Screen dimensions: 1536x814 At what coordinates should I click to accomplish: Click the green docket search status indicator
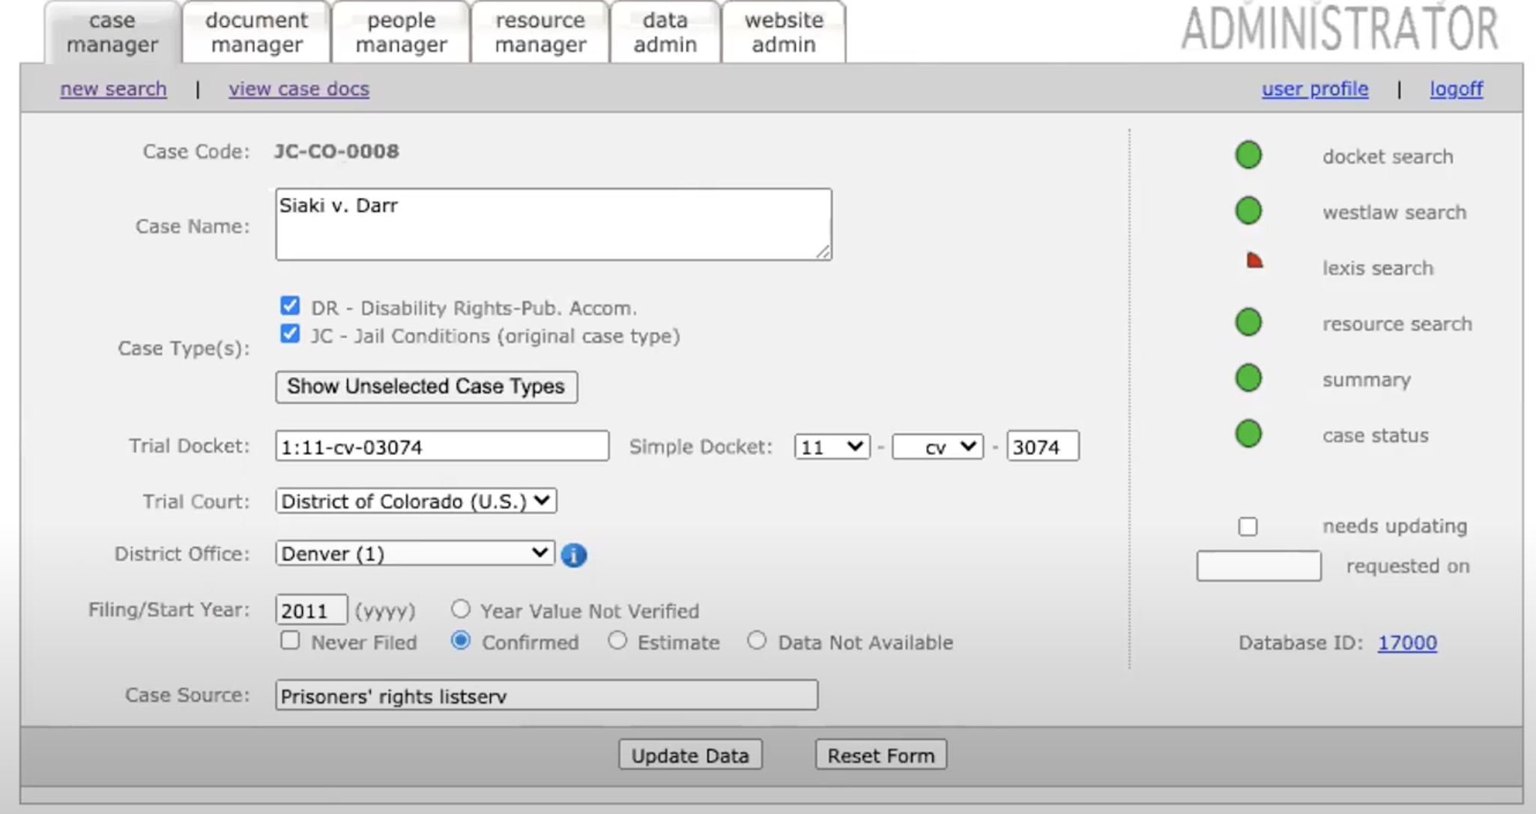click(1248, 155)
